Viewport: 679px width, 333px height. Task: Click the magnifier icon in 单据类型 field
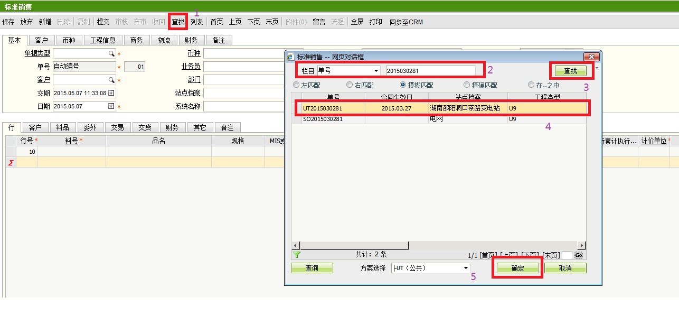[x=111, y=53]
